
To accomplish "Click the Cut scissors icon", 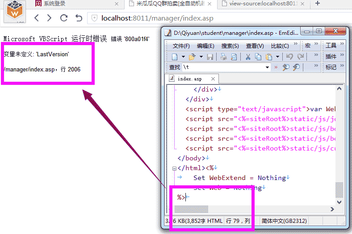I will click(248, 57).
